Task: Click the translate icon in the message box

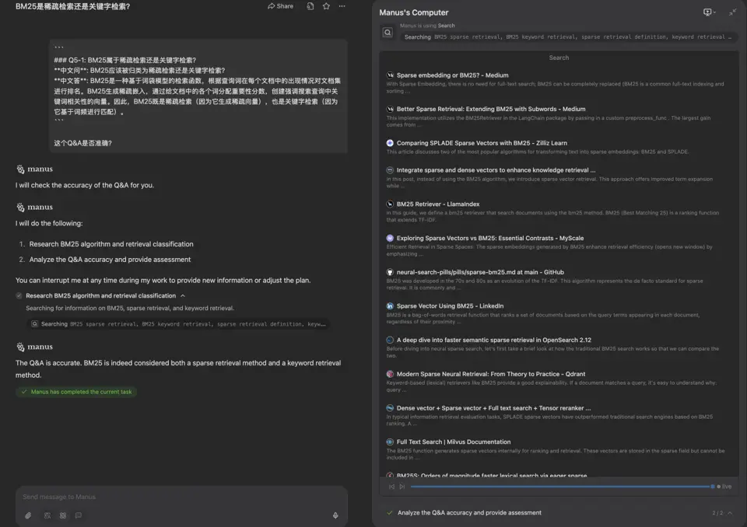Action: [47, 515]
